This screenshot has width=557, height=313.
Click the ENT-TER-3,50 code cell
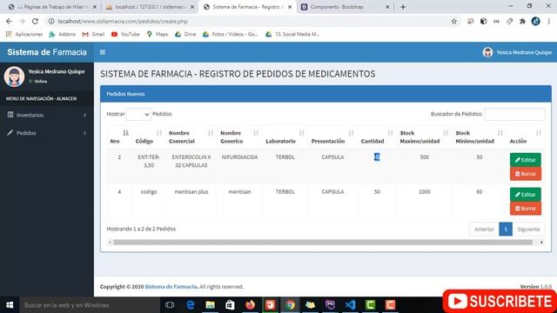149,161
